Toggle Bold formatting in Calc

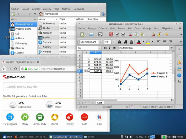[x=119, y=42]
